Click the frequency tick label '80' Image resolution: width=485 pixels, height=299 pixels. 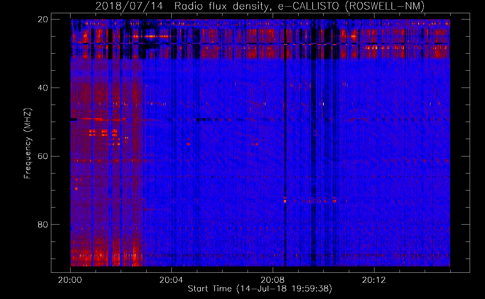pos(43,225)
